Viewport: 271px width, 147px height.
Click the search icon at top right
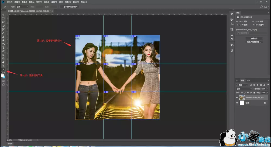[262, 7]
